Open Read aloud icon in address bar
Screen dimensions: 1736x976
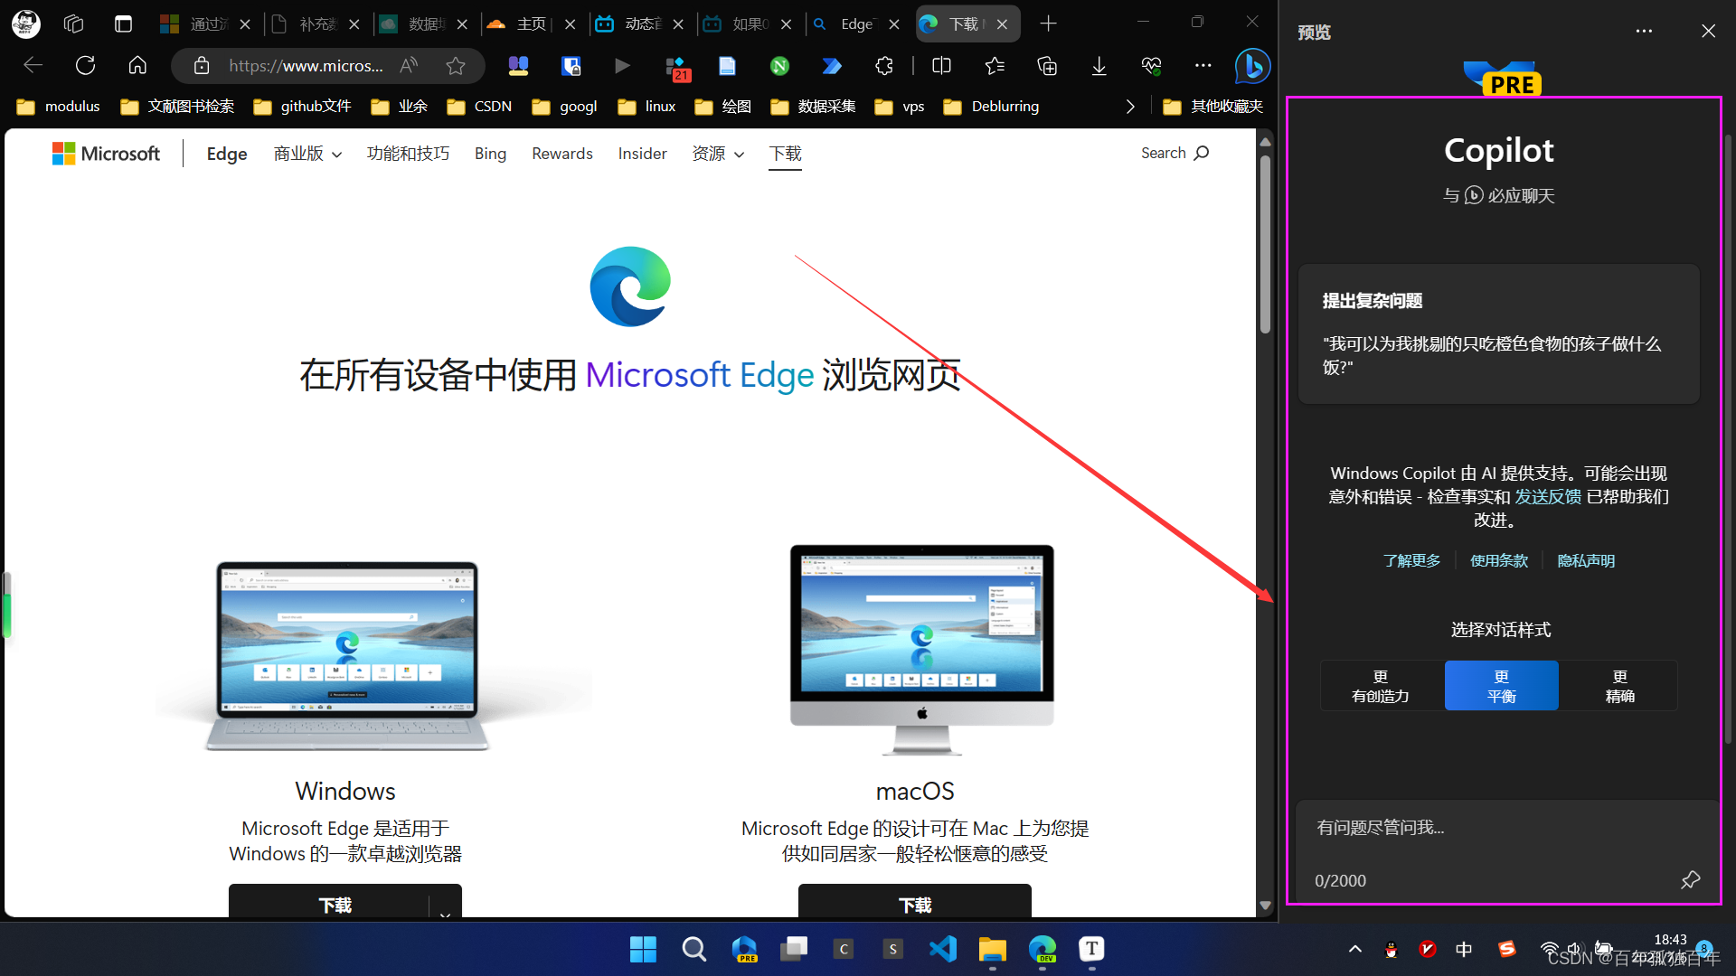click(x=409, y=65)
